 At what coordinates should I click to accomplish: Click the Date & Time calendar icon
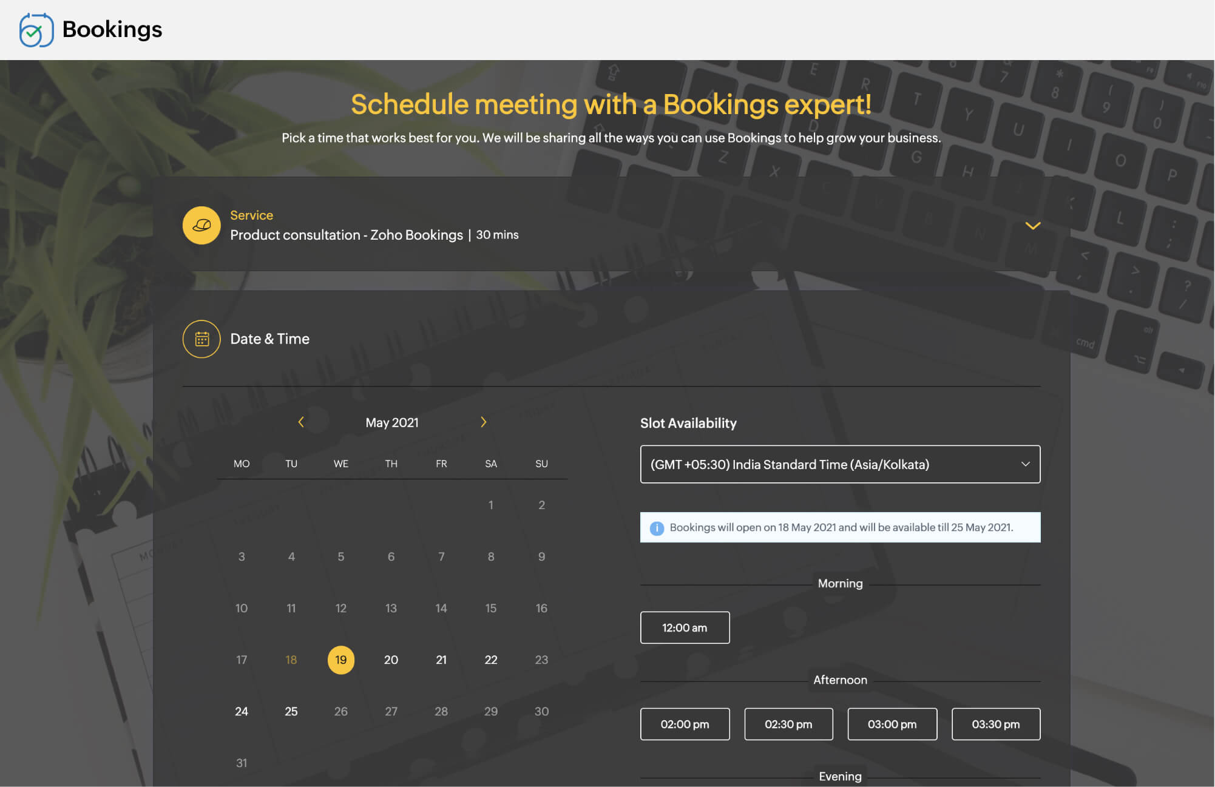pyautogui.click(x=201, y=339)
